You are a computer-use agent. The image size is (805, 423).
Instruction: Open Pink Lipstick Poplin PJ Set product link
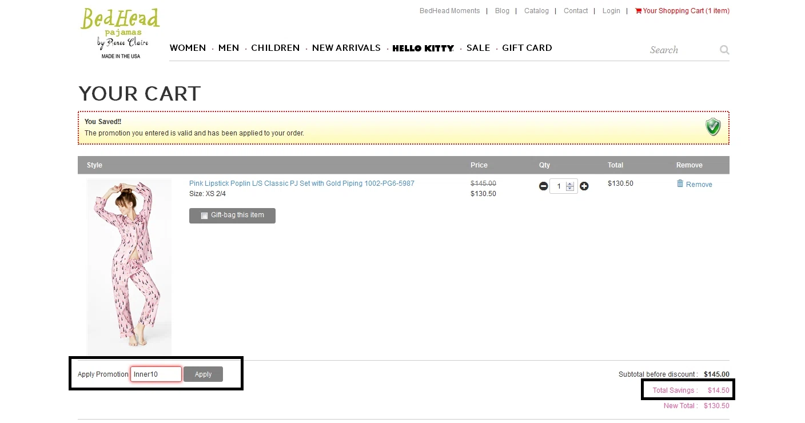[302, 183]
